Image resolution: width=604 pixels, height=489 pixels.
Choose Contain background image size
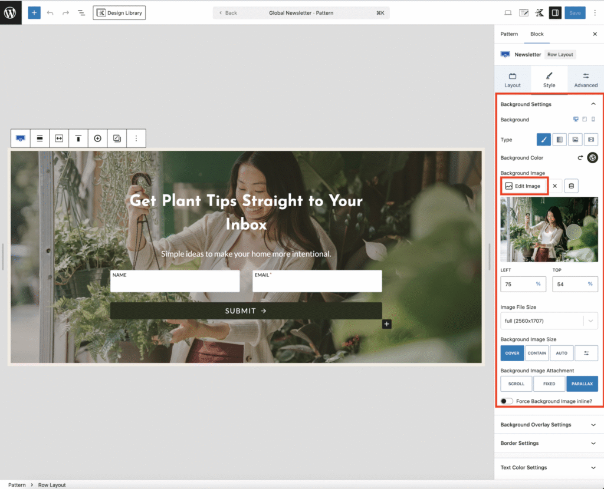pos(537,353)
